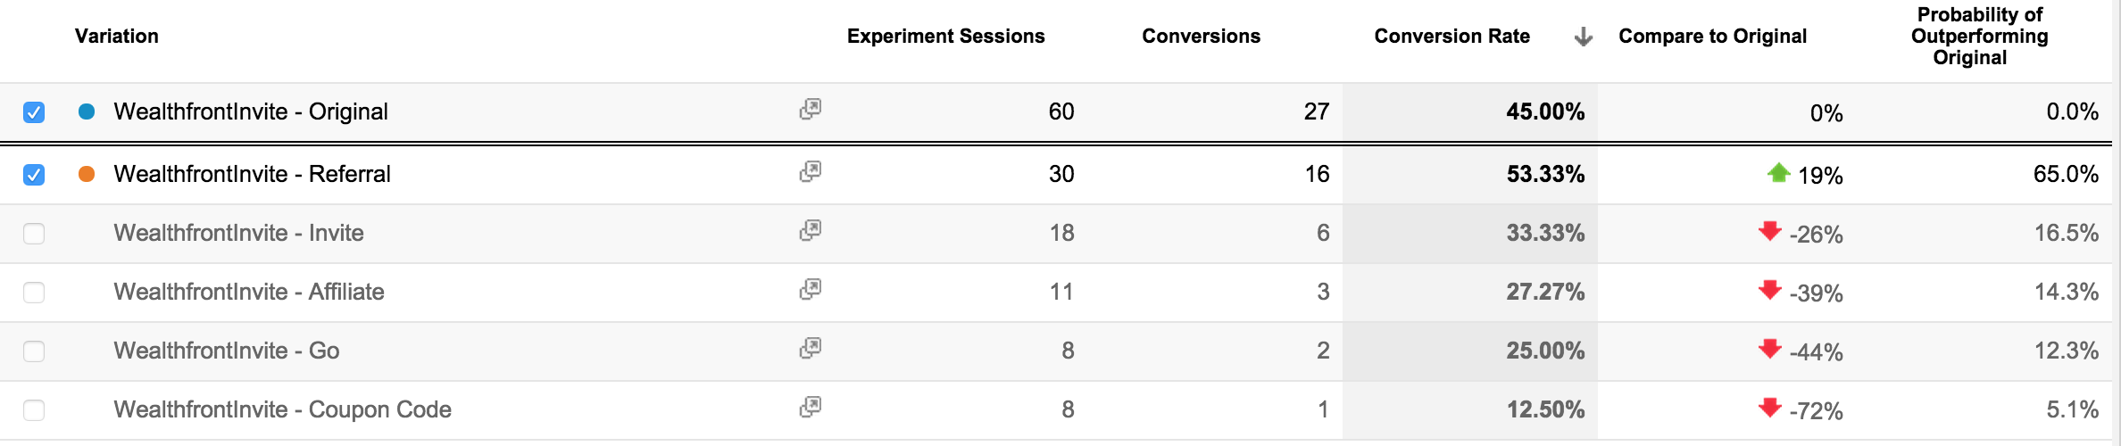Click the orange dot for Referral variation
The height and width of the screenshot is (446, 2121).
point(87,174)
